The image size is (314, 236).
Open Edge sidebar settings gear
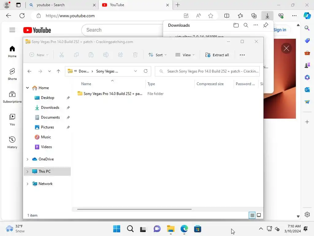tap(307, 214)
